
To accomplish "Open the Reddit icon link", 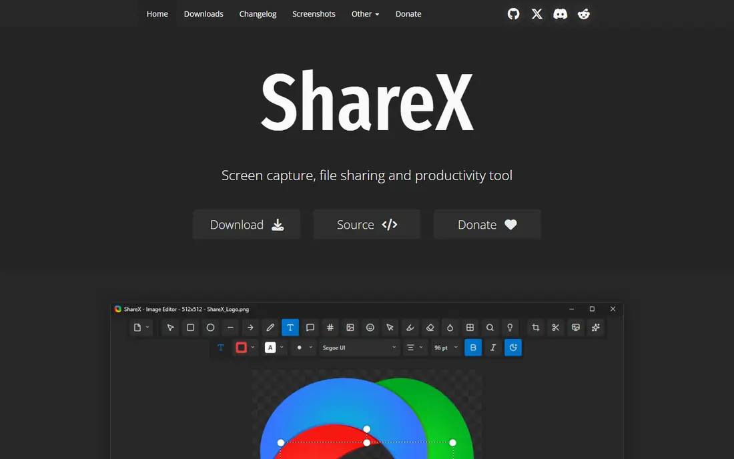I will point(584,14).
